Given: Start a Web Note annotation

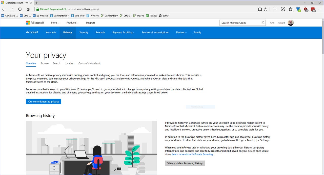Looking at the screenshot, I should (283, 9).
